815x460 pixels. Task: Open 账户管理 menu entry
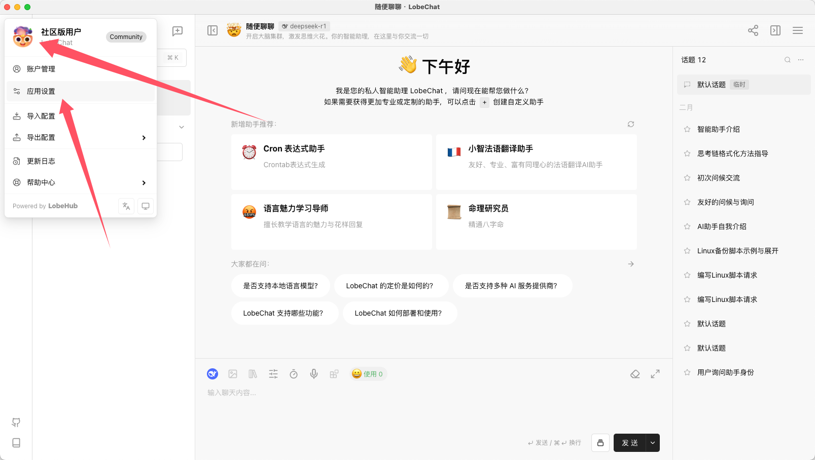pyautogui.click(x=81, y=69)
